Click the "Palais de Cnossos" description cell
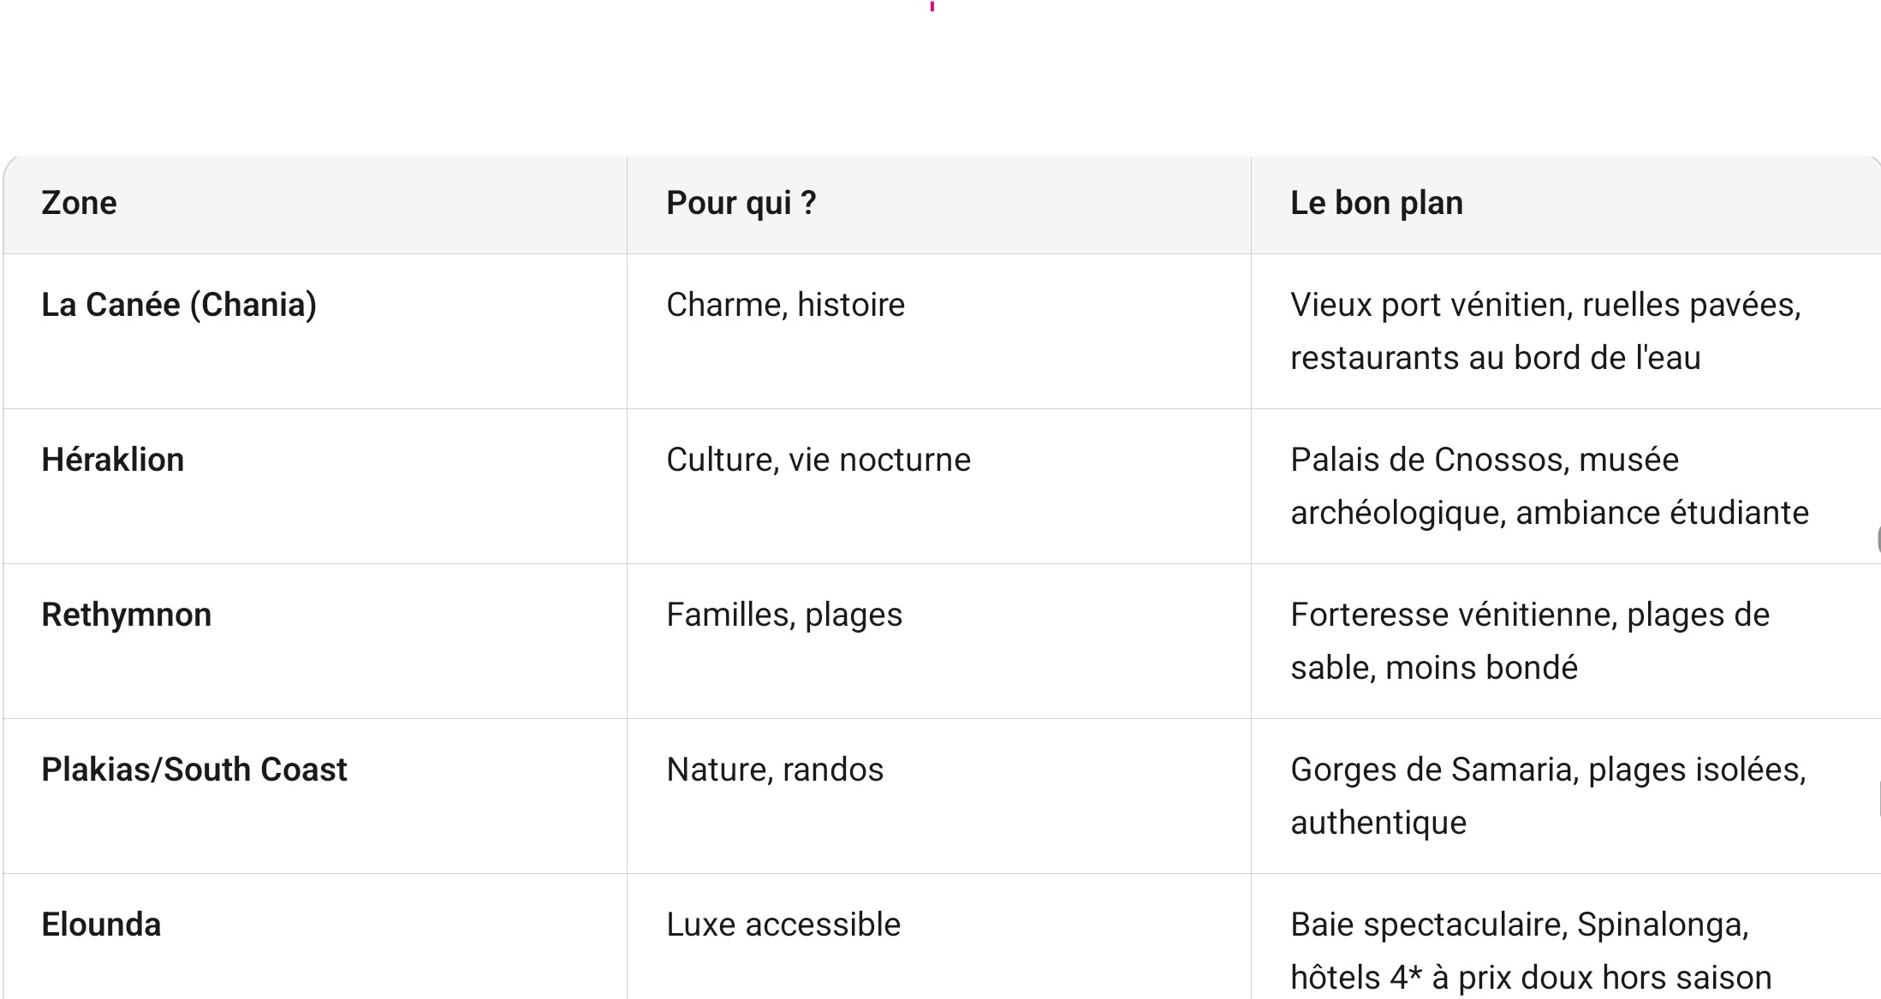This screenshot has height=999, width=1881. [1548, 486]
